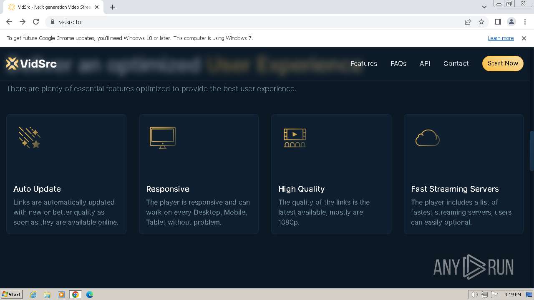
Task: Click the Auto Update heading
Action: coord(37,189)
